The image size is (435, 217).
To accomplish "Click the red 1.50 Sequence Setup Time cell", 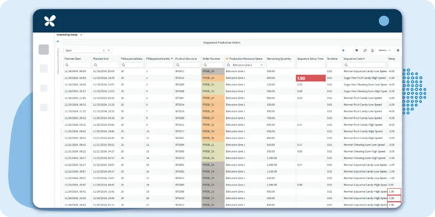I will pyautogui.click(x=310, y=78).
